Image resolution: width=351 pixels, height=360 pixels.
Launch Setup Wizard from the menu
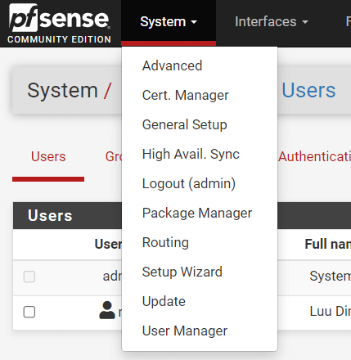click(x=182, y=272)
